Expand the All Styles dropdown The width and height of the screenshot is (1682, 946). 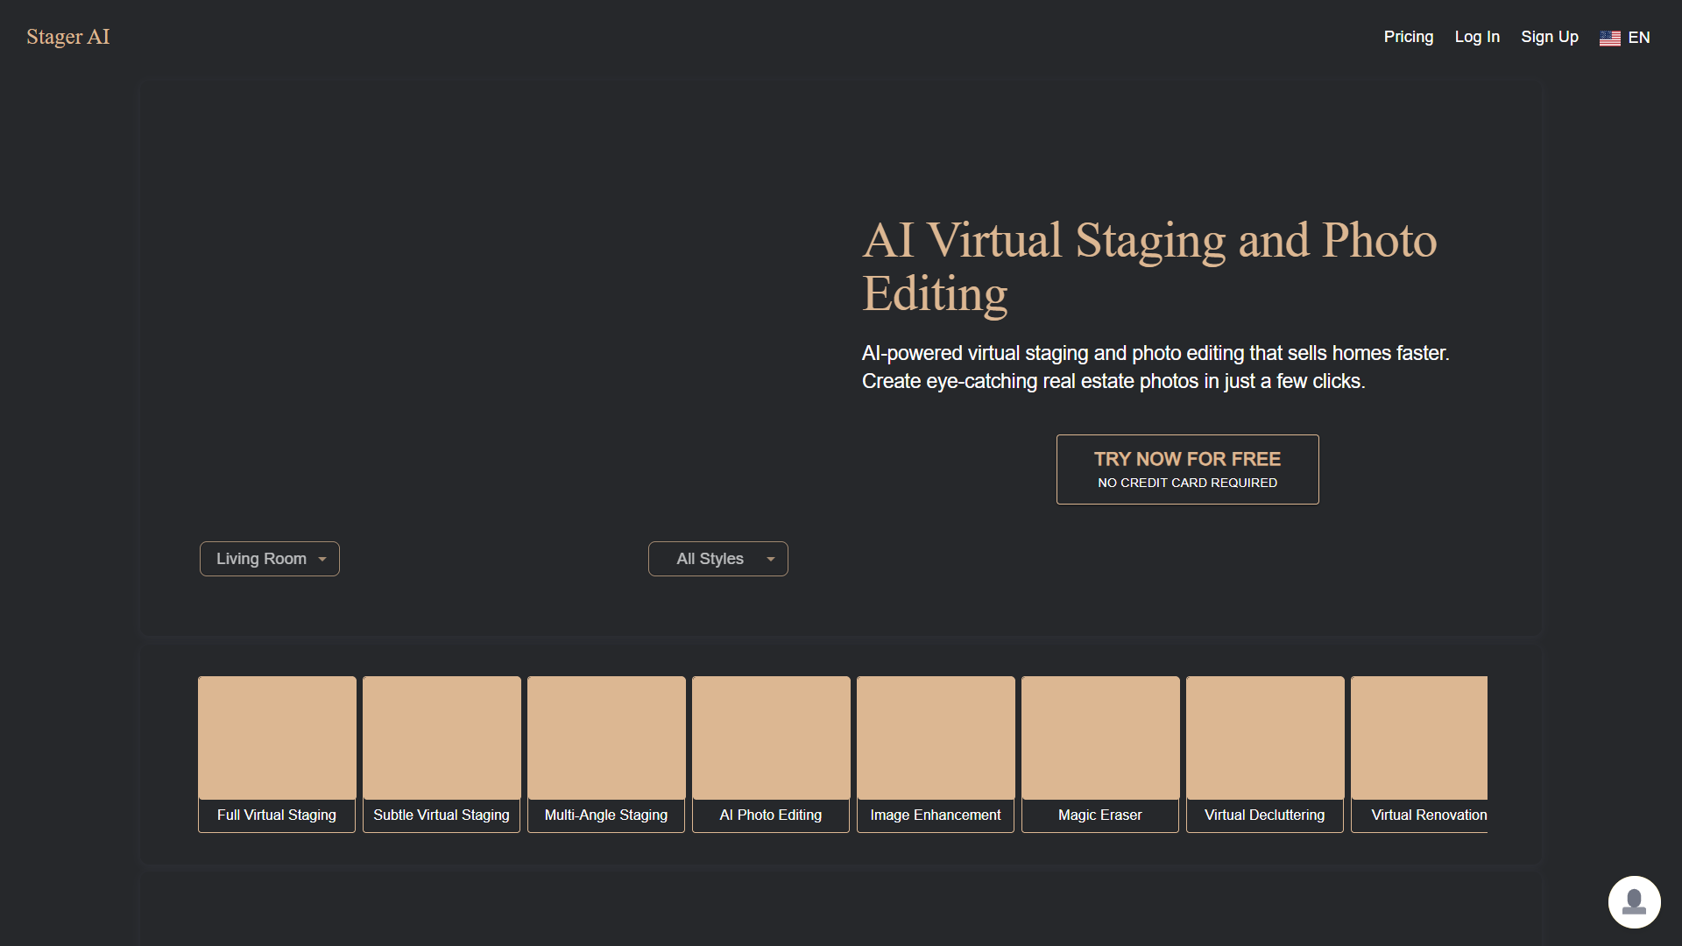point(718,559)
